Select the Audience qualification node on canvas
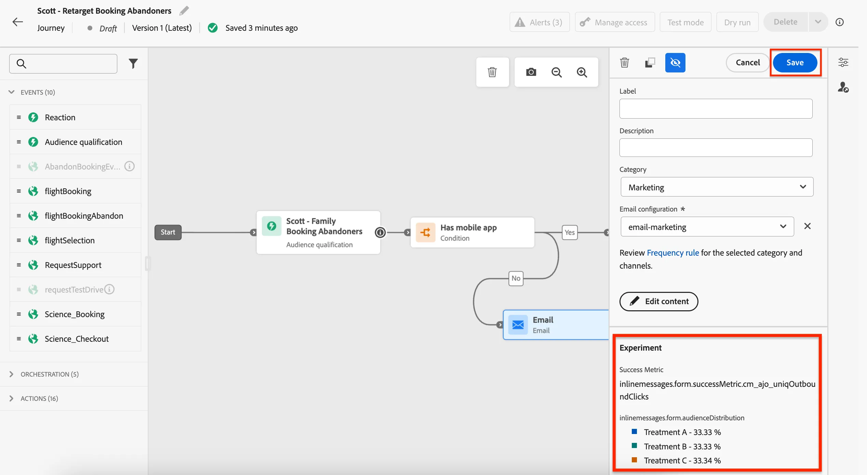 point(318,232)
